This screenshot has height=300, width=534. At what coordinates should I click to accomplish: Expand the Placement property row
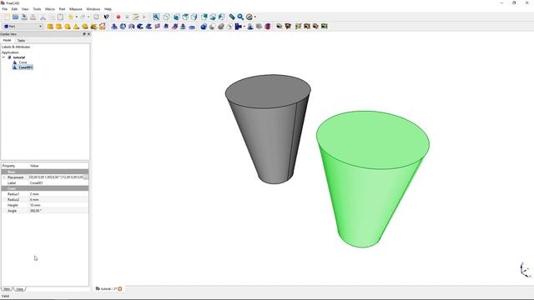[x=4, y=177]
